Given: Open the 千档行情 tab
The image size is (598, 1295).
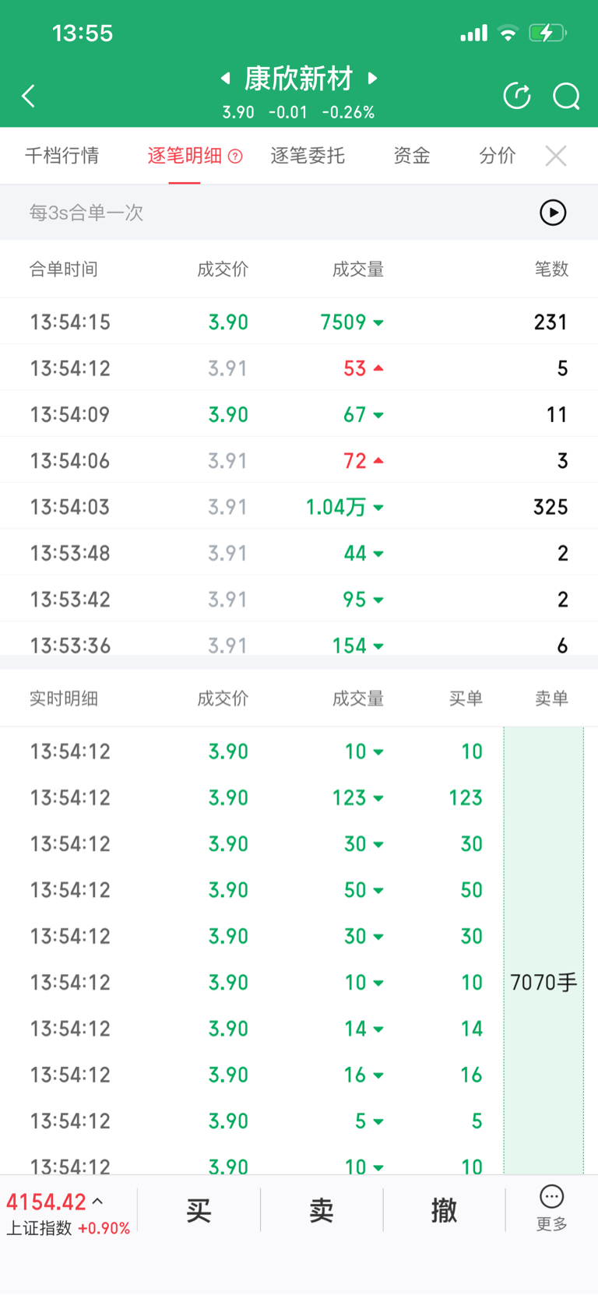Looking at the screenshot, I should [x=62, y=156].
